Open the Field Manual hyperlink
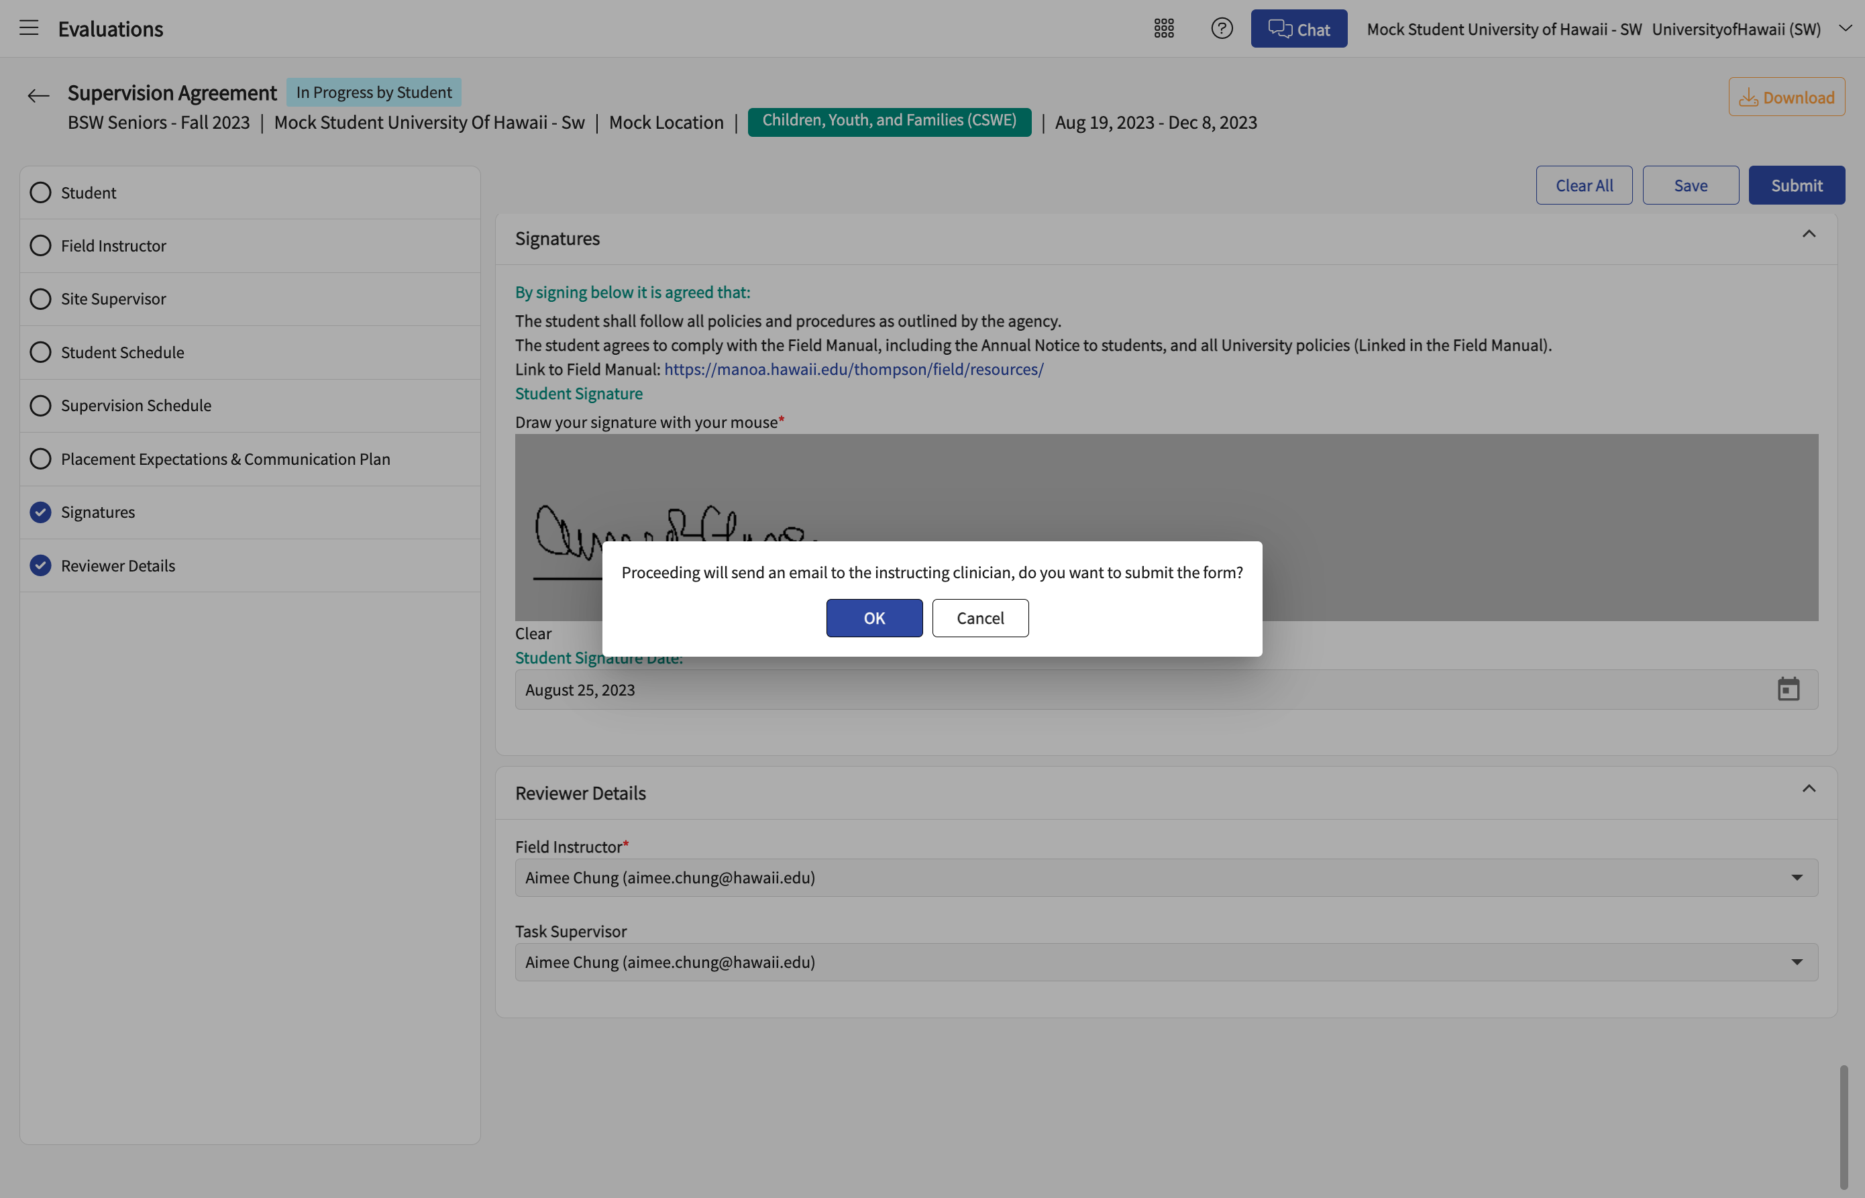Viewport: 1865px width, 1198px height. [853, 369]
